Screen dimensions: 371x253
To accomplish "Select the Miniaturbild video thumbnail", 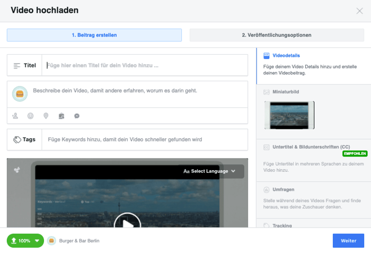I will [x=289, y=115].
